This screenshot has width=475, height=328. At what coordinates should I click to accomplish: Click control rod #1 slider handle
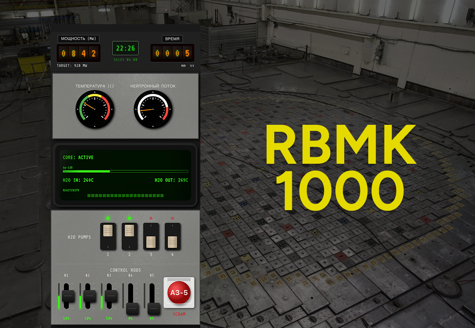[x=68, y=296]
